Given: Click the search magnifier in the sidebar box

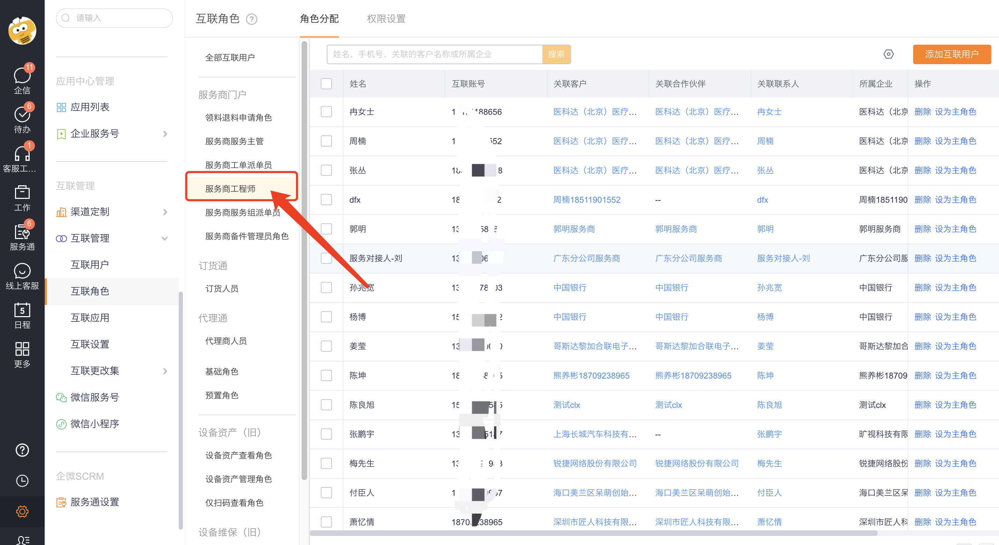Looking at the screenshot, I should (66, 18).
